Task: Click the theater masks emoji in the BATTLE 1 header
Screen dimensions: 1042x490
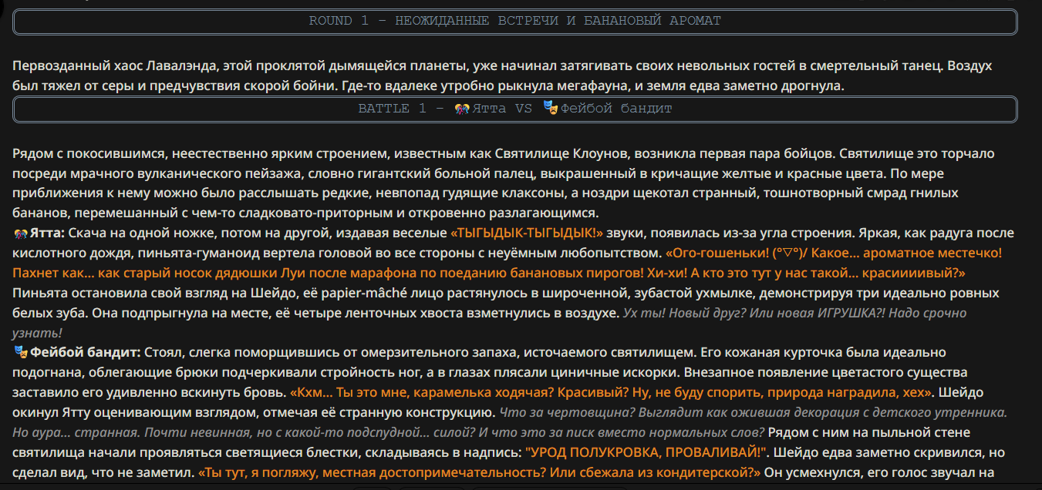Action: point(550,109)
